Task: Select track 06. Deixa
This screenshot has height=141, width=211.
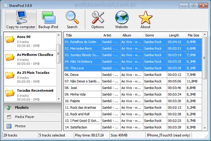Action: [x=133, y=75]
